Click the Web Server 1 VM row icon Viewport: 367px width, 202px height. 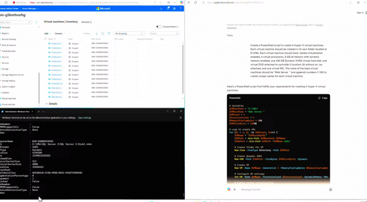pos(49,88)
